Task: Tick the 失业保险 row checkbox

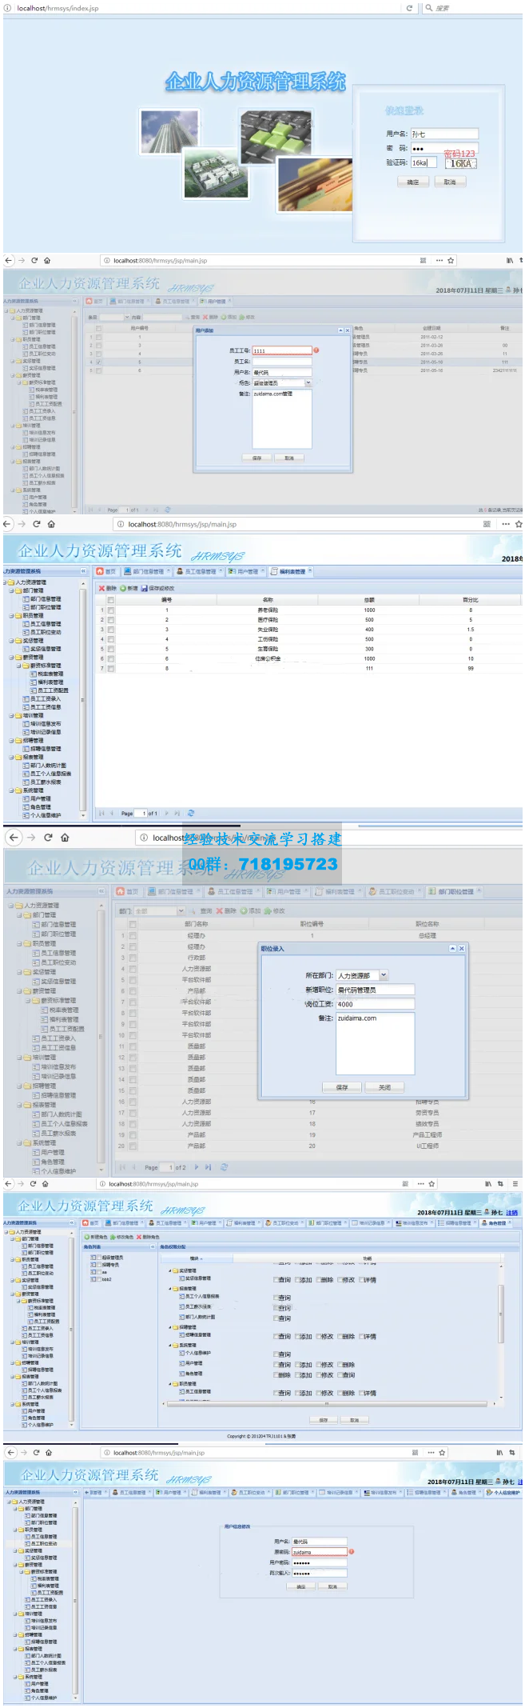Action: coord(111,630)
